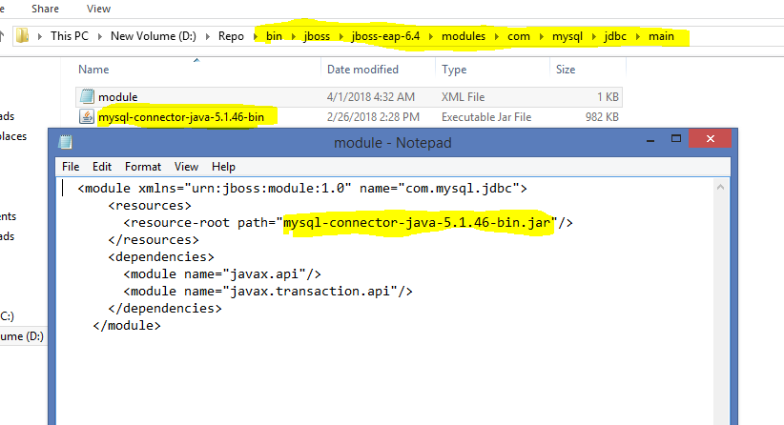Click XML File type cell
This screenshot has width=784, height=425.
(x=463, y=96)
